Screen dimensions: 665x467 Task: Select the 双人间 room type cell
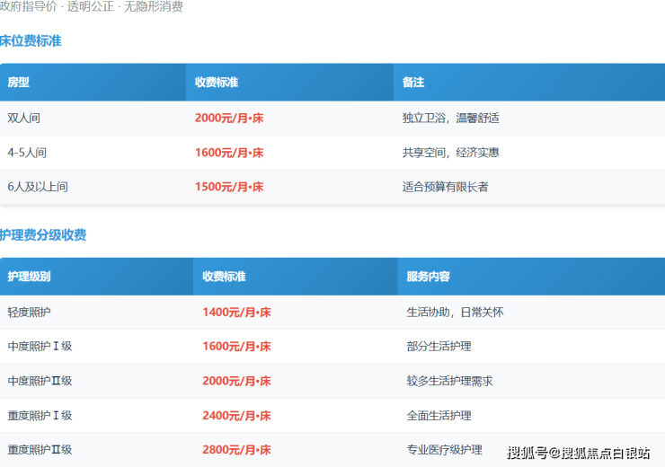(x=24, y=118)
